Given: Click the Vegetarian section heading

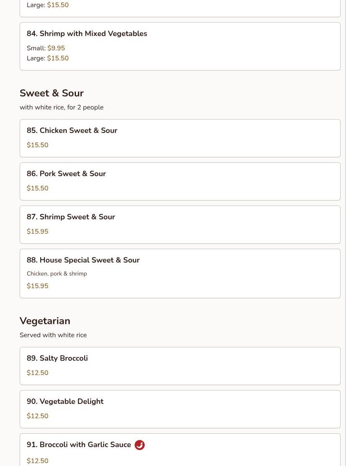Looking at the screenshot, I should point(45,321).
